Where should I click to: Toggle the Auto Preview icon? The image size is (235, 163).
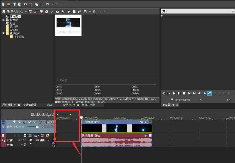[x=80, y=12]
